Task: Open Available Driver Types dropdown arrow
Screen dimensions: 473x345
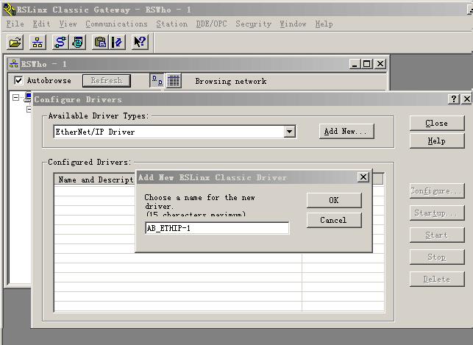Action: point(289,132)
